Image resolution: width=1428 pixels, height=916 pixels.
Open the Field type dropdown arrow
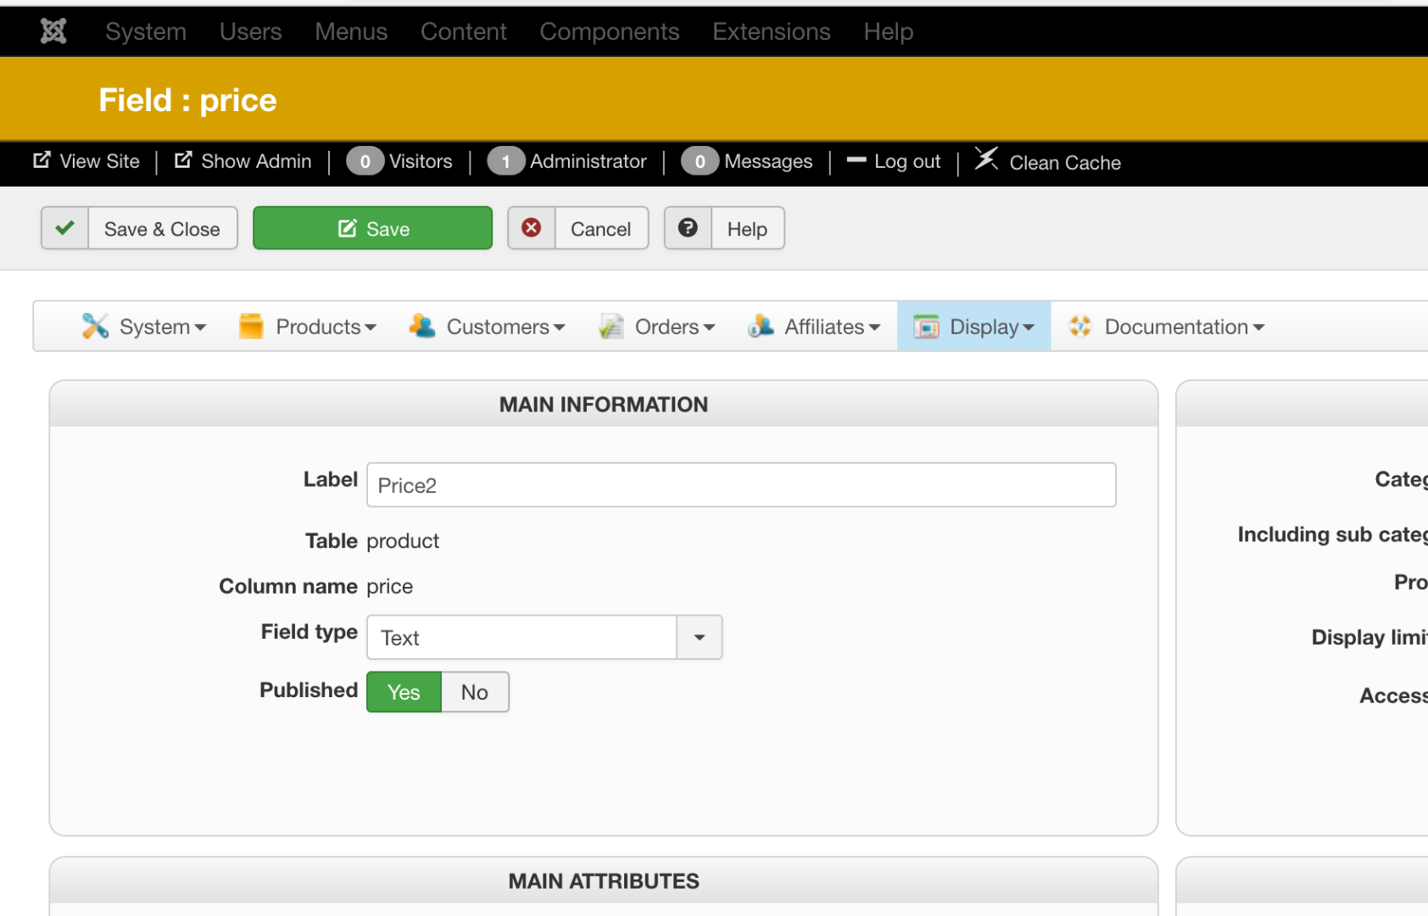point(700,637)
